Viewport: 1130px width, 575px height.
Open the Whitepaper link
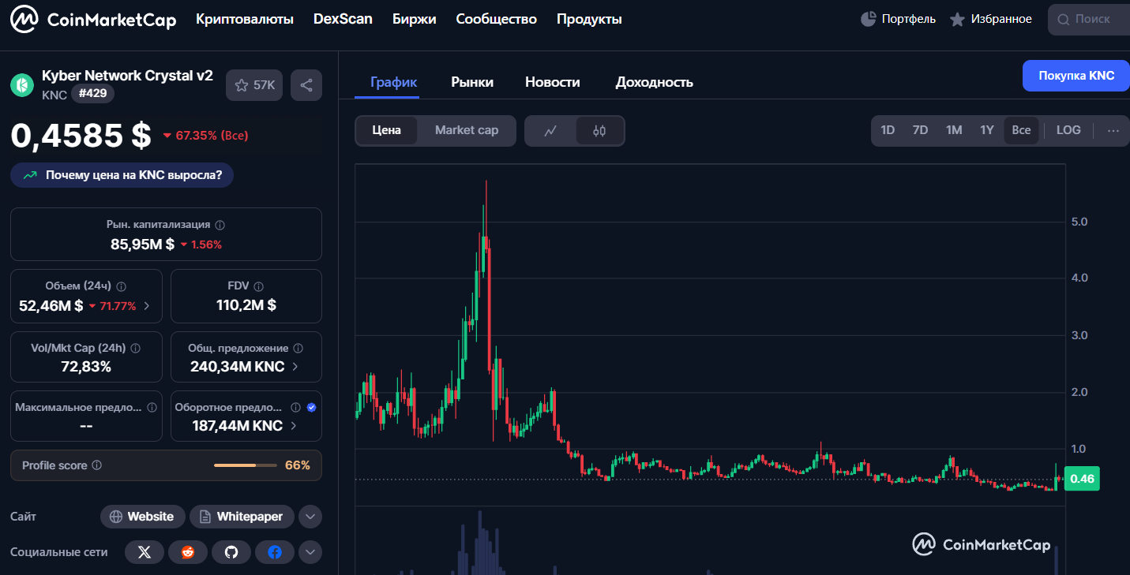tap(242, 517)
